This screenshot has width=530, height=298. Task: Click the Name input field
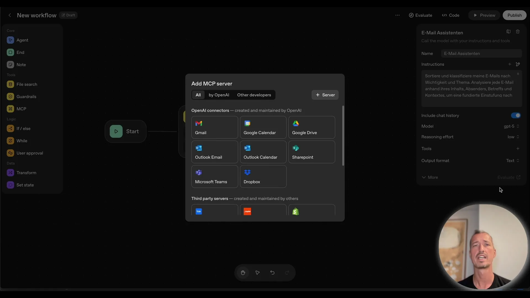point(482,53)
